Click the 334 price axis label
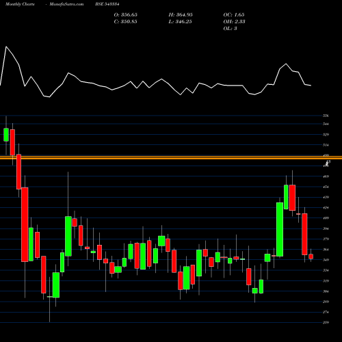This screenshot has width=342, height=342. tap(326, 270)
